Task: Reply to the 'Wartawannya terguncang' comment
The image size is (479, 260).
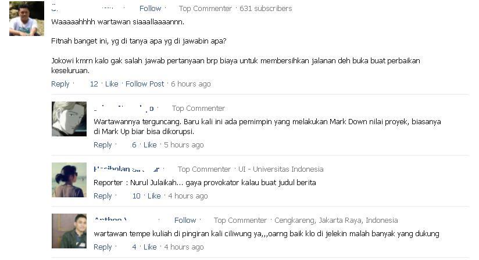Action: [103, 145]
